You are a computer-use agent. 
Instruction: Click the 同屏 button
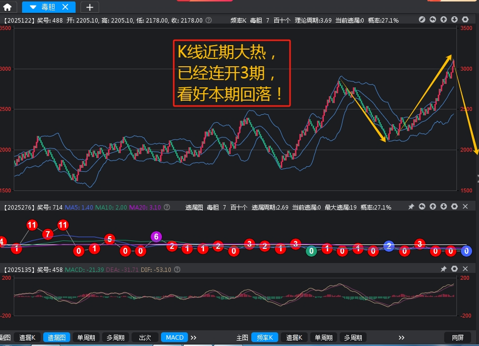(457, 338)
